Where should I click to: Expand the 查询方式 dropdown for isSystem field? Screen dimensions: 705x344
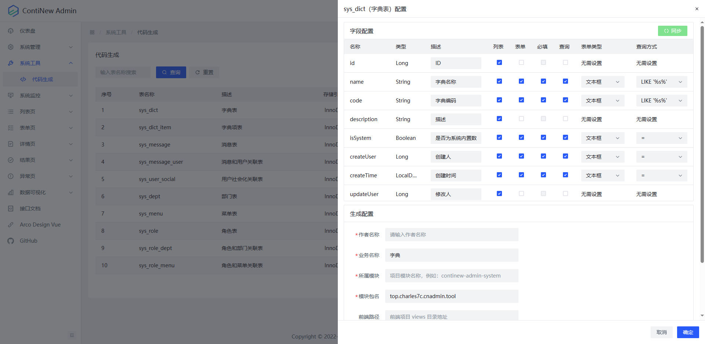(x=661, y=138)
